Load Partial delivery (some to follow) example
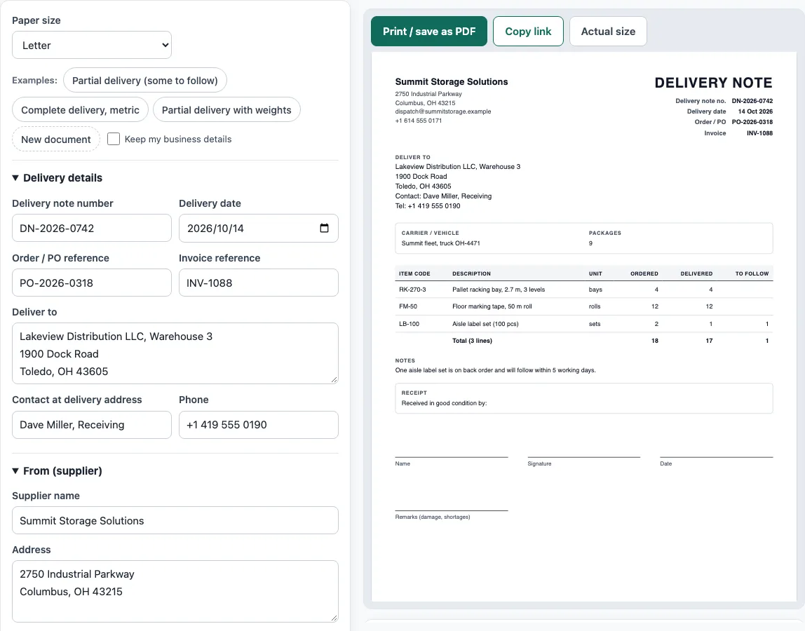 144,81
